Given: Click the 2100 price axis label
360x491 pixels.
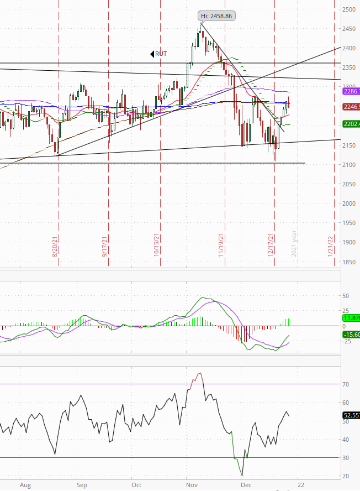Looking at the screenshot, I should coord(349,165).
